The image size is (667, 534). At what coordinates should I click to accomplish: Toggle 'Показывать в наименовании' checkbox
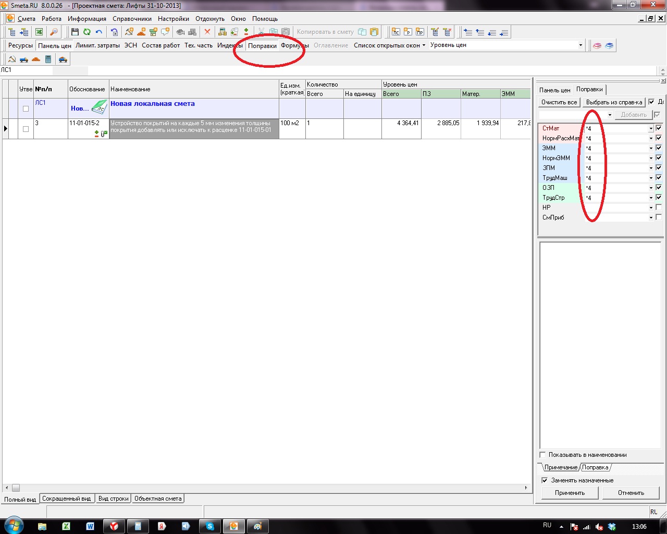pos(543,455)
